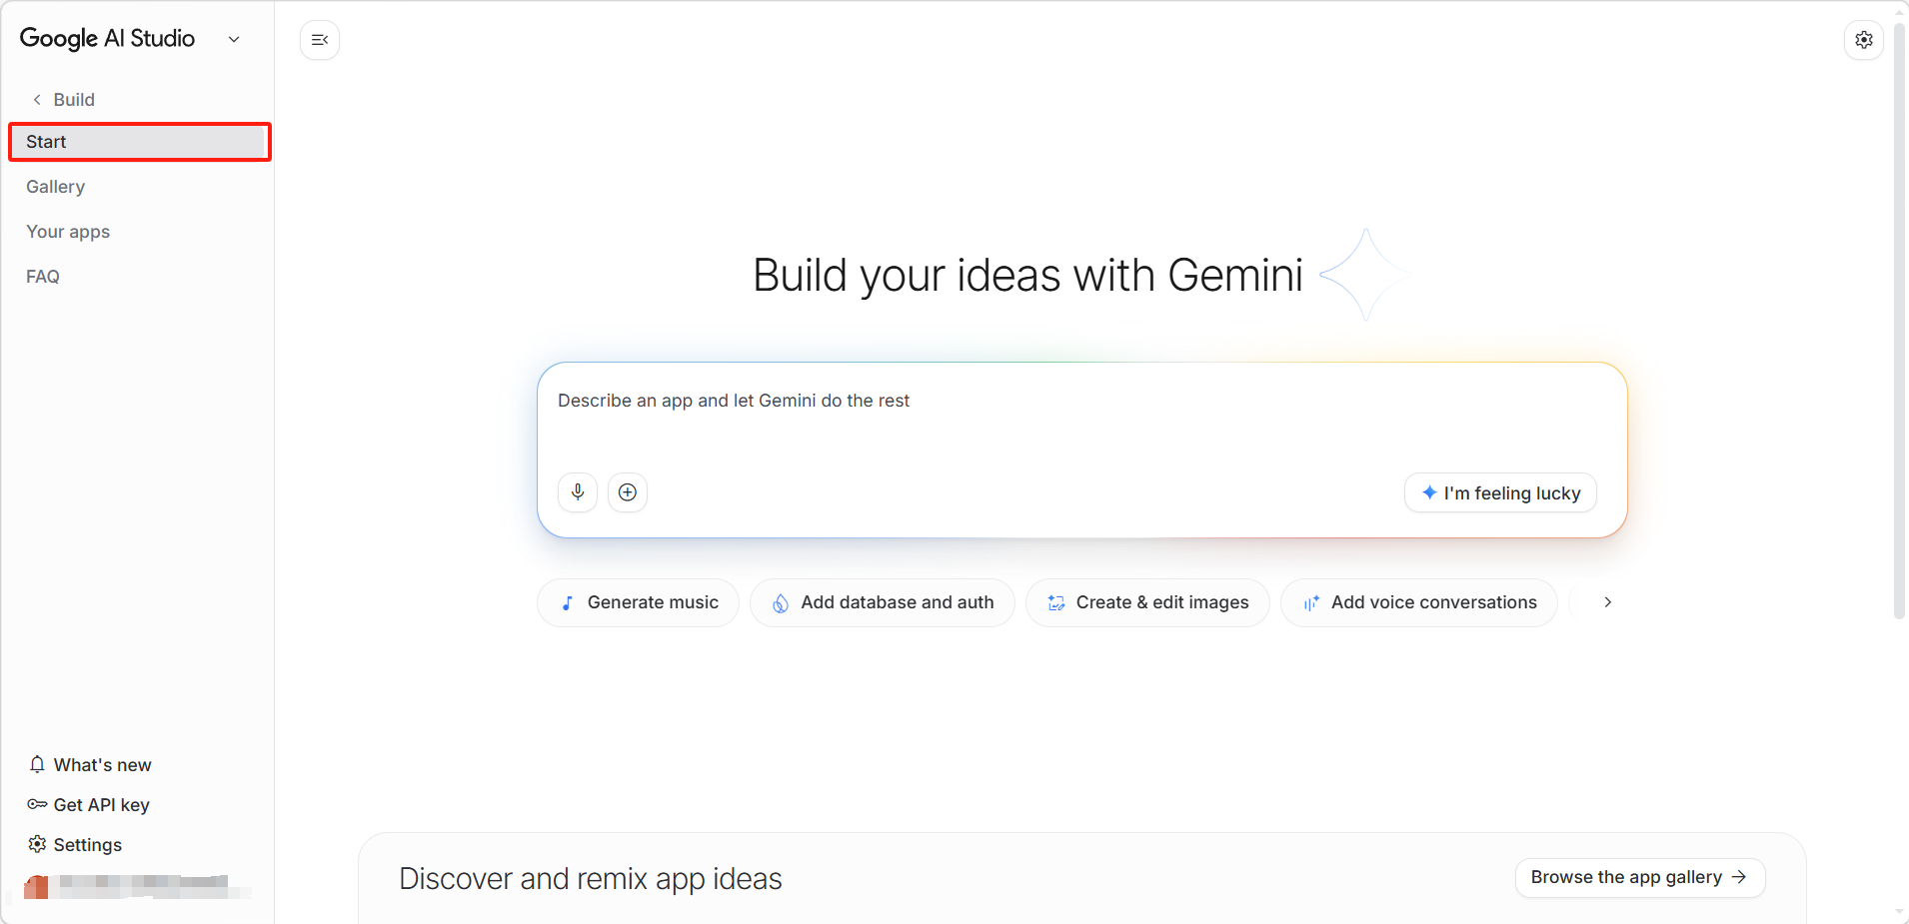Click the bell icon beside What's new
This screenshot has height=924, width=1909.
37,764
